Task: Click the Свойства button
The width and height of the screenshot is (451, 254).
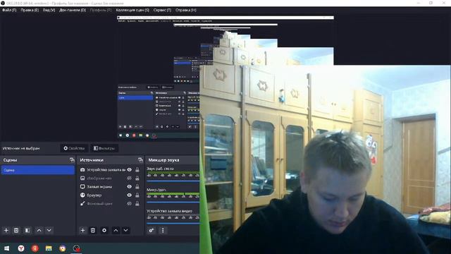Action: click(74, 148)
